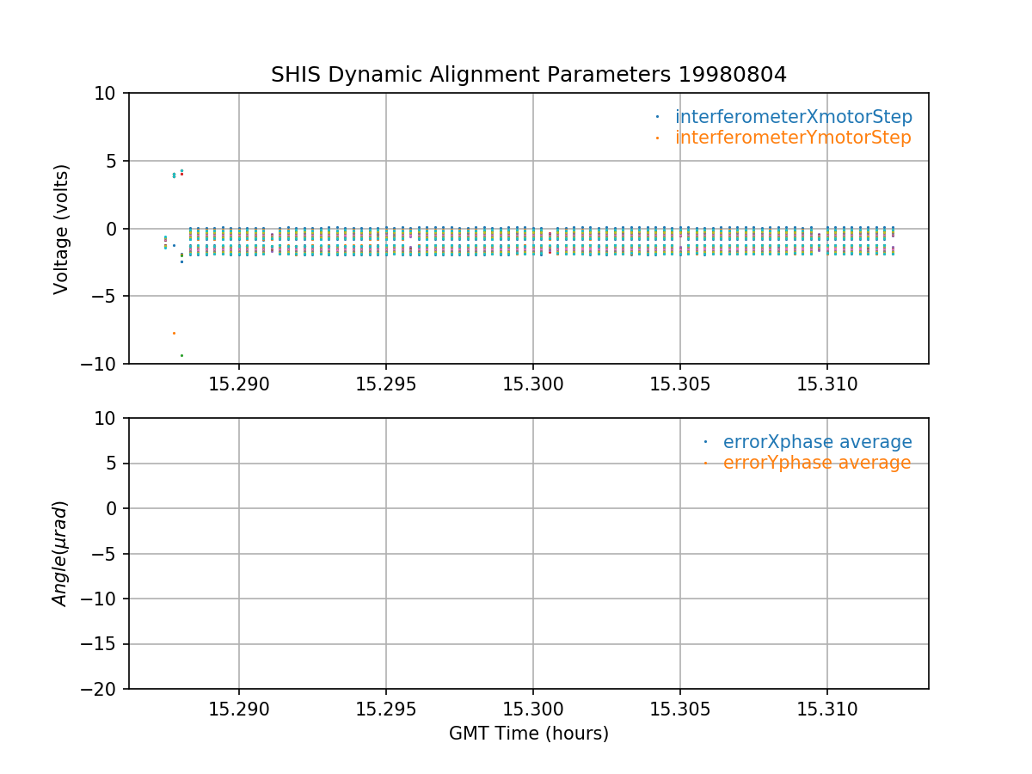
Task: Click the orange marker beside errorYphase average
Action: pyautogui.click(x=705, y=463)
